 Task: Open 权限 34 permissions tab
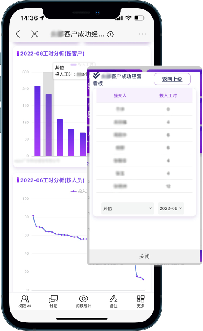pos(25,301)
